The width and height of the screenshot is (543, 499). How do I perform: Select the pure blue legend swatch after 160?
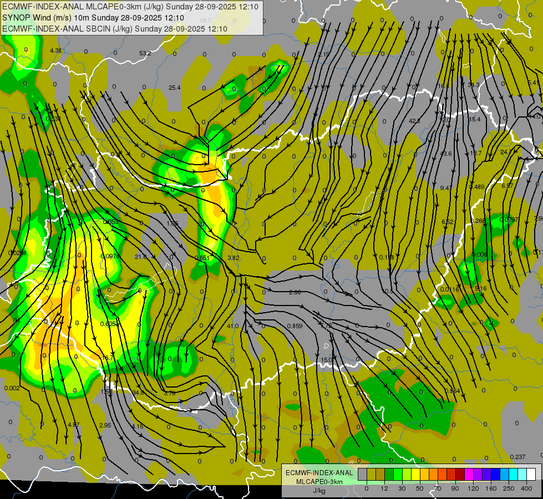click(495, 473)
